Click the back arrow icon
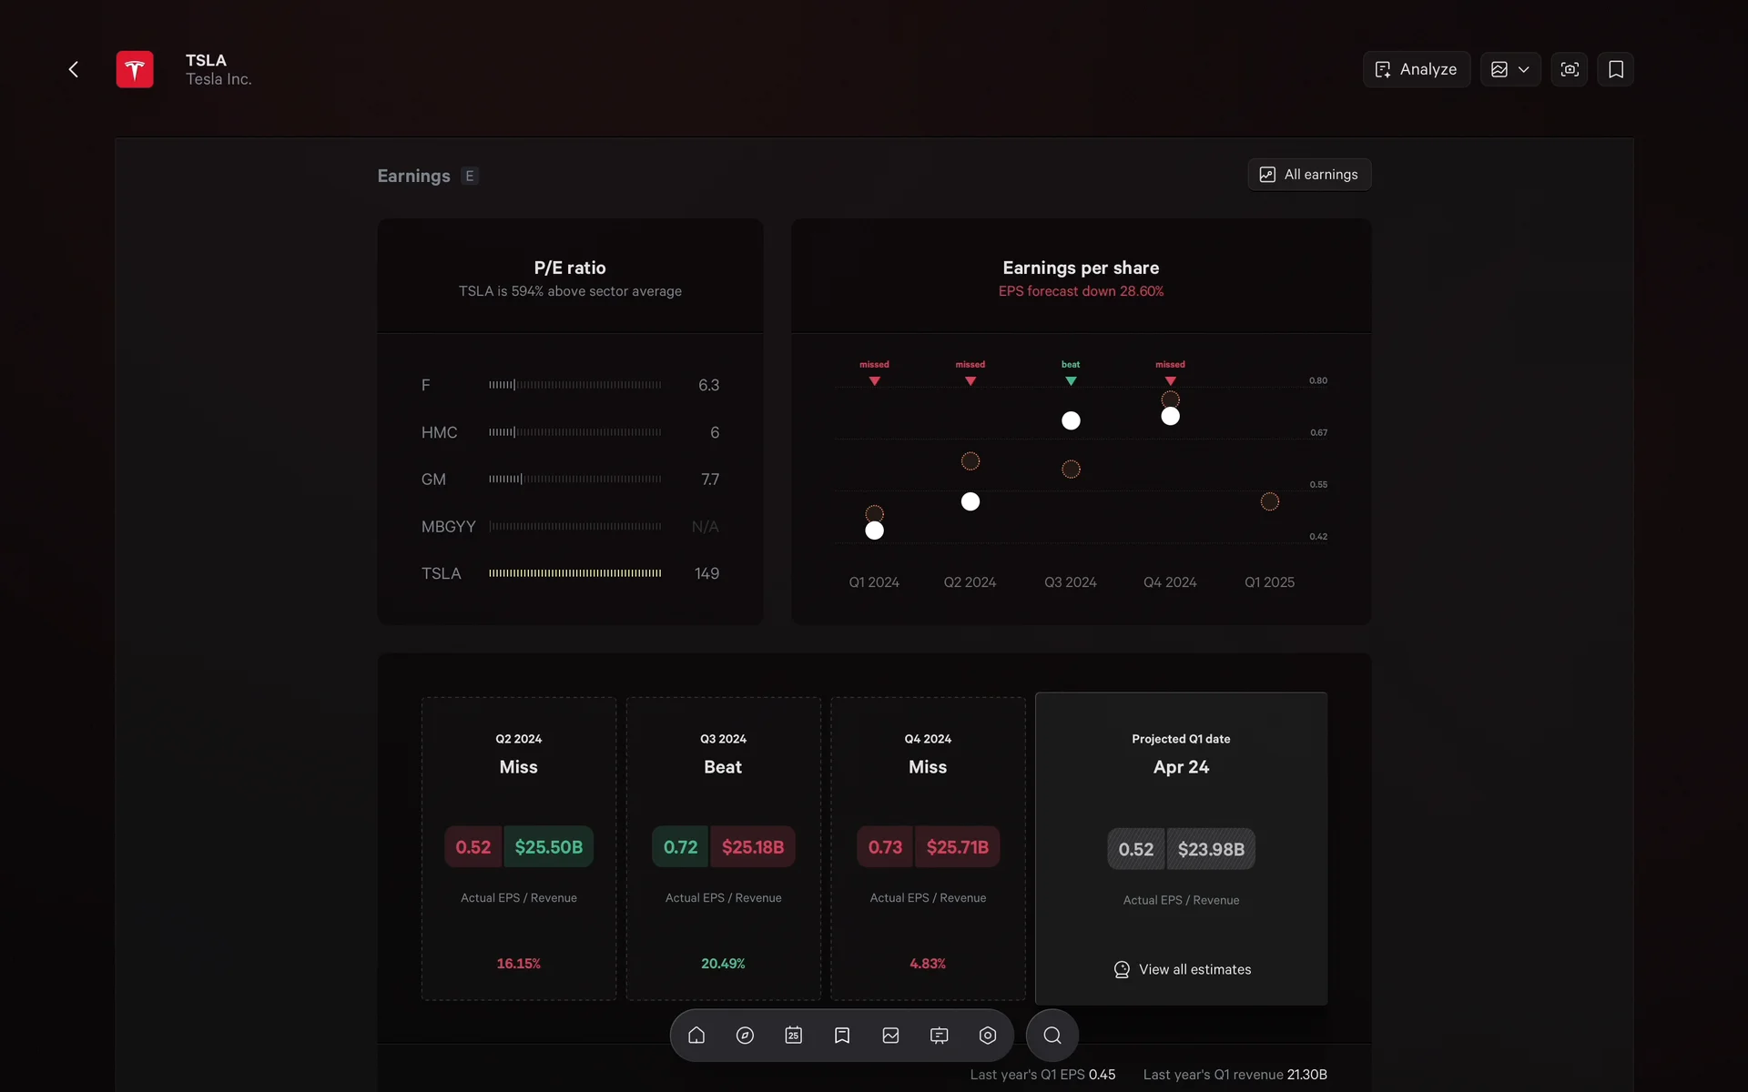This screenshot has width=1748, height=1092. pyautogui.click(x=74, y=69)
